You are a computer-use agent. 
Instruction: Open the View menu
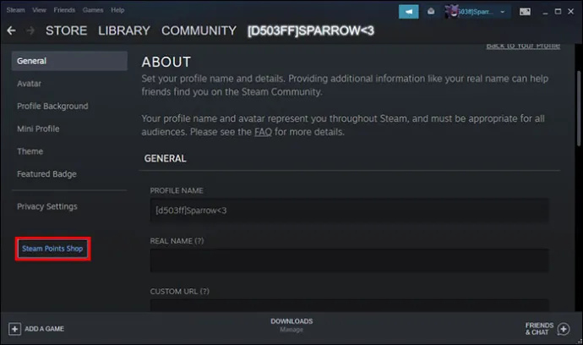(39, 10)
